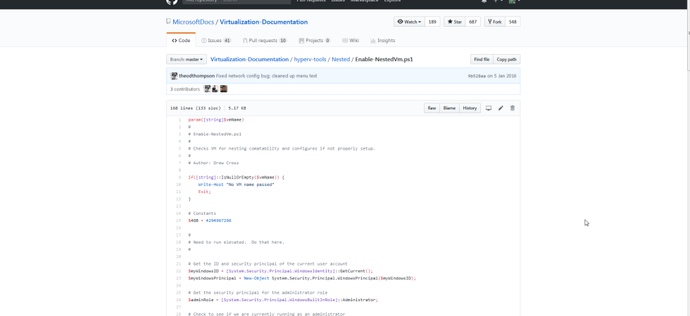Switch to the Insights tab
690x316 pixels.
[383, 41]
